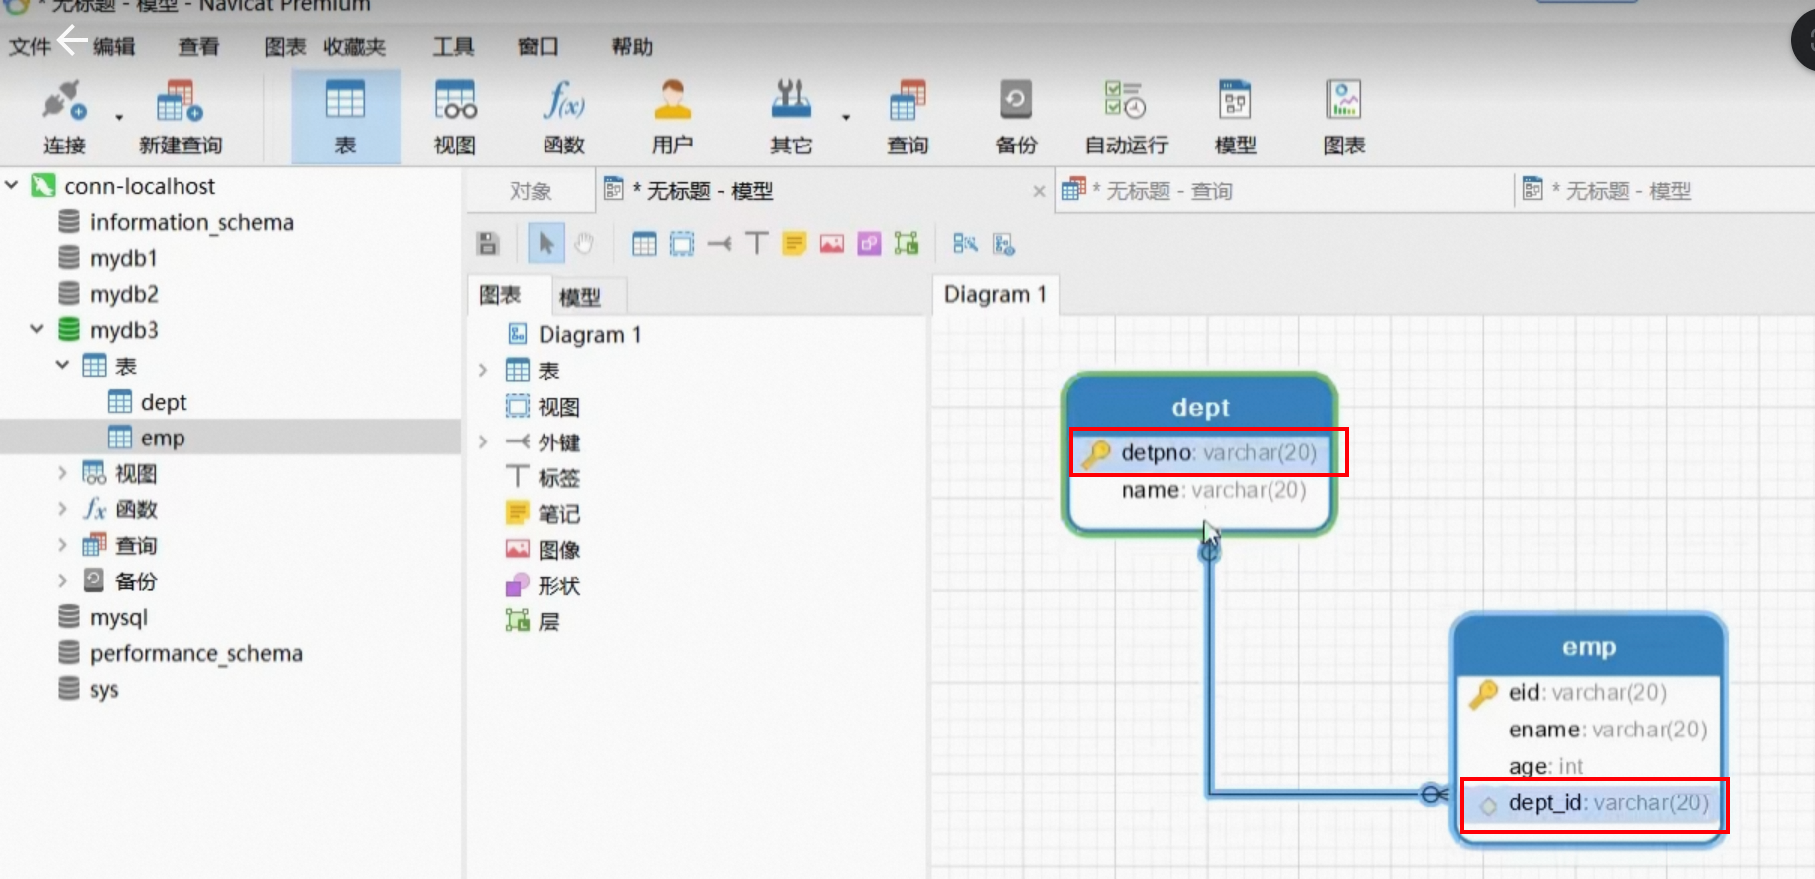Expand the mydb3 Queries (查询) node

pos(62,545)
